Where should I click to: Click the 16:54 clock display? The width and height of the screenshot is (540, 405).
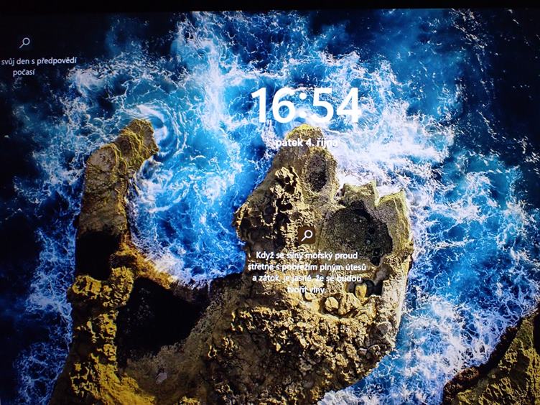[305, 106]
